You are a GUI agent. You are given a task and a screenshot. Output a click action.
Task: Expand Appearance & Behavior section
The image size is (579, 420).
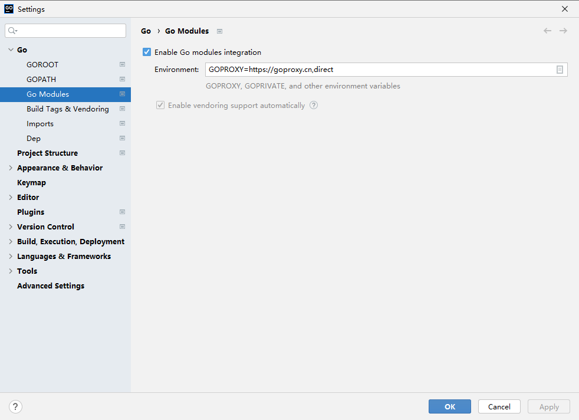pyautogui.click(x=11, y=168)
